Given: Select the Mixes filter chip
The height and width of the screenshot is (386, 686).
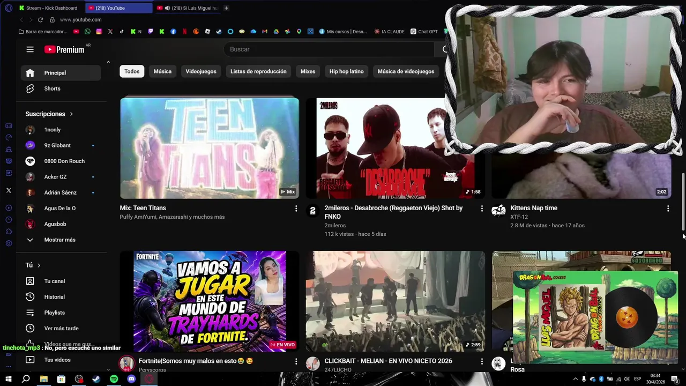Looking at the screenshot, I should click(x=308, y=71).
